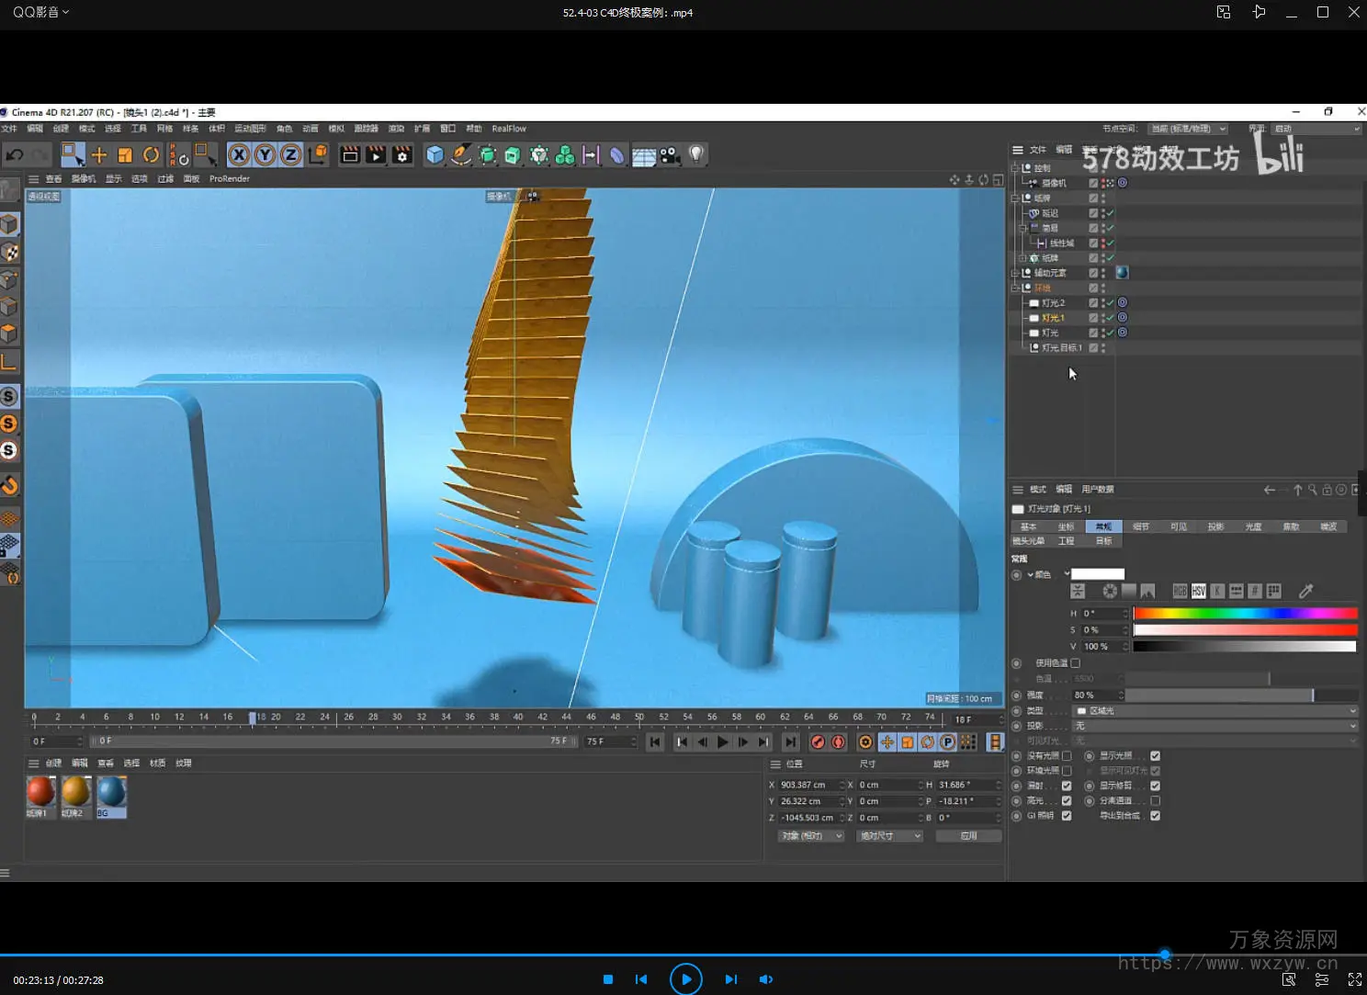Screen dimensions: 1367x995
Task: Click the Camera object toolbar icon
Action: pyautogui.click(x=670, y=155)
